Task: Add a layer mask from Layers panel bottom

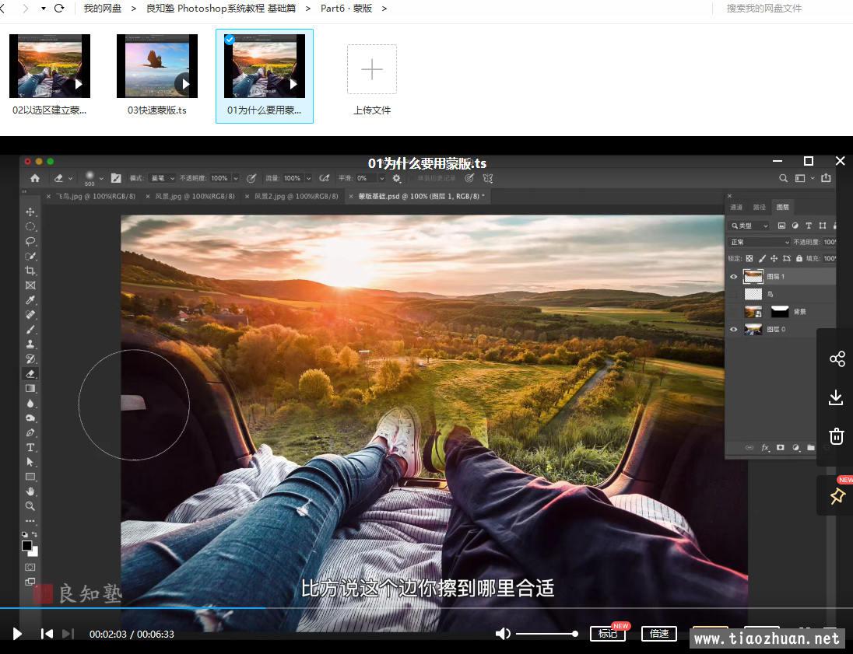Action: tap(781, 447)
